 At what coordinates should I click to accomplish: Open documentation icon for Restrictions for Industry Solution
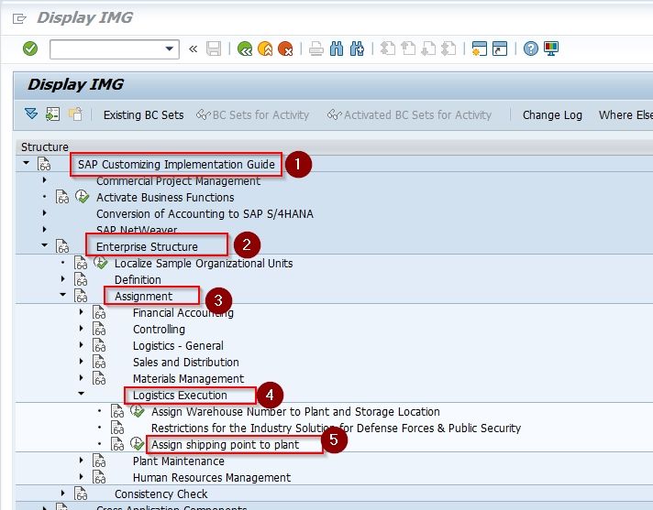pyautogui.click(x=117, y=428)
